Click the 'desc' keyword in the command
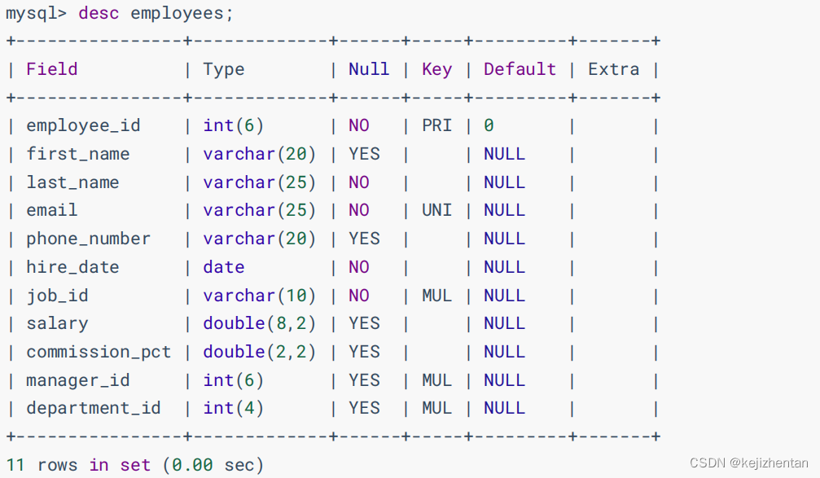Image resolution: width=820 pixels, height=478 pixels. point(99,12)
